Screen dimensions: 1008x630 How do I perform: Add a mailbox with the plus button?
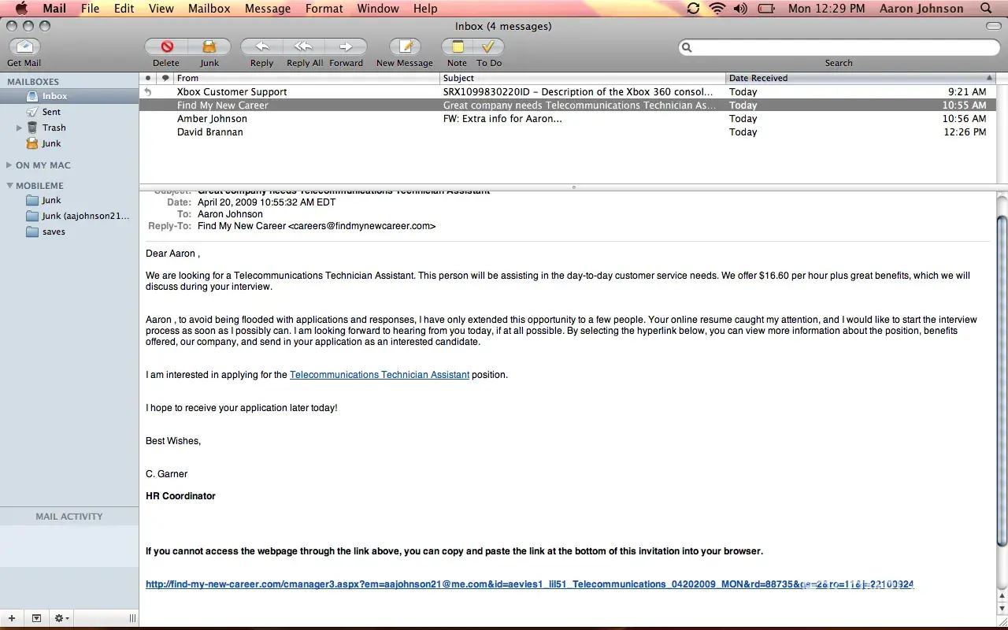pyautogui.click(x=12, y=618)
